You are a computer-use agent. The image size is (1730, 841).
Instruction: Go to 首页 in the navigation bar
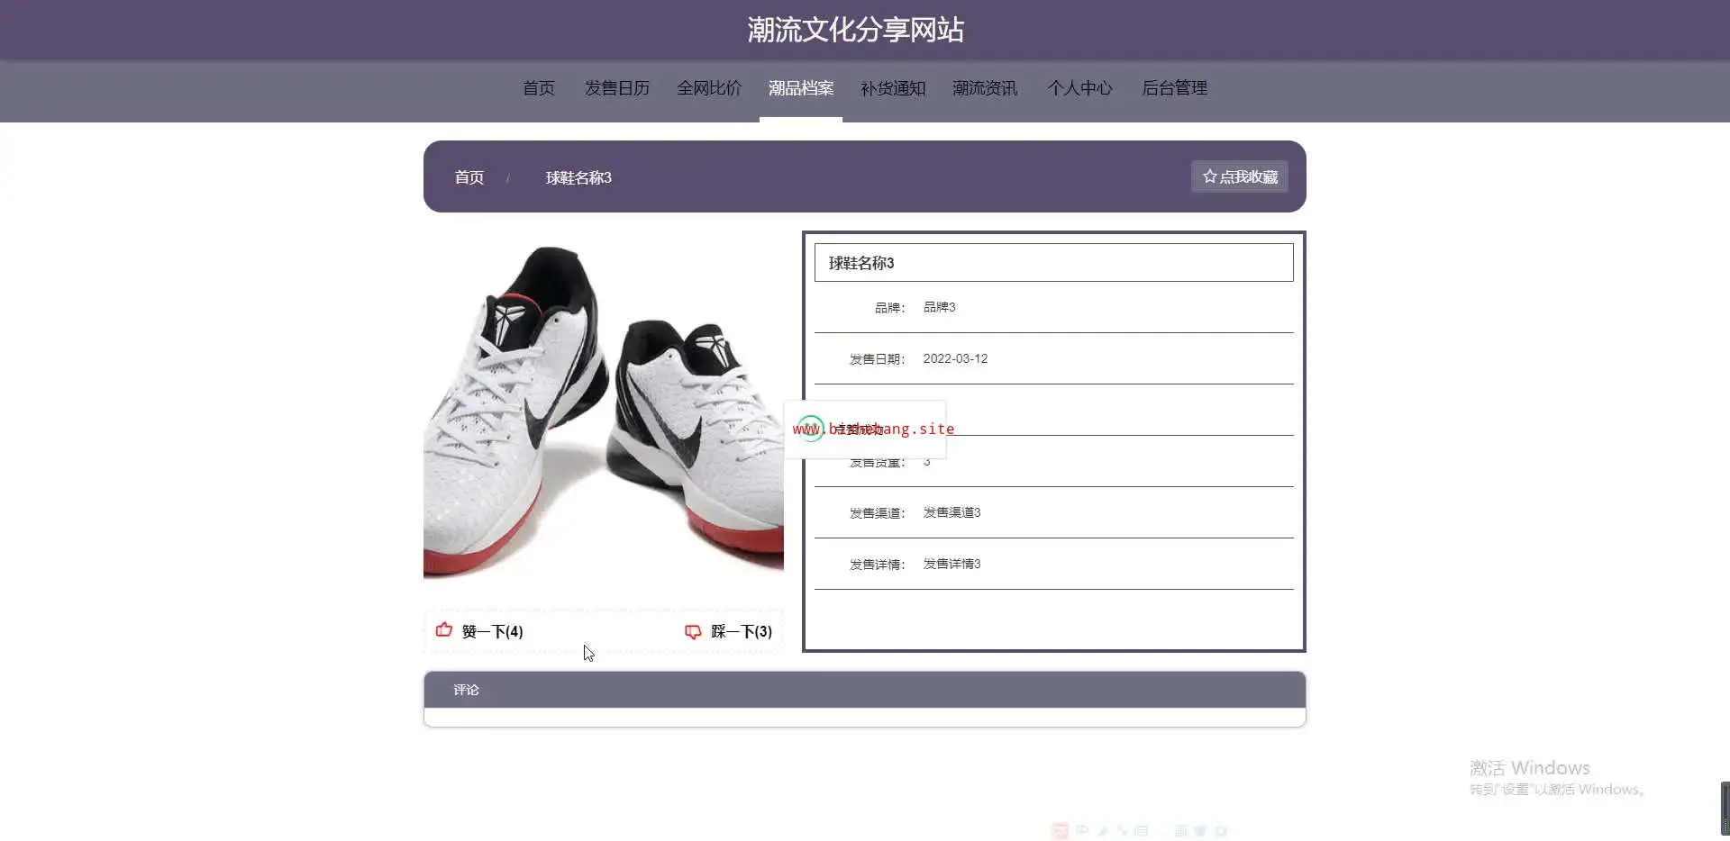click(539, 88)
